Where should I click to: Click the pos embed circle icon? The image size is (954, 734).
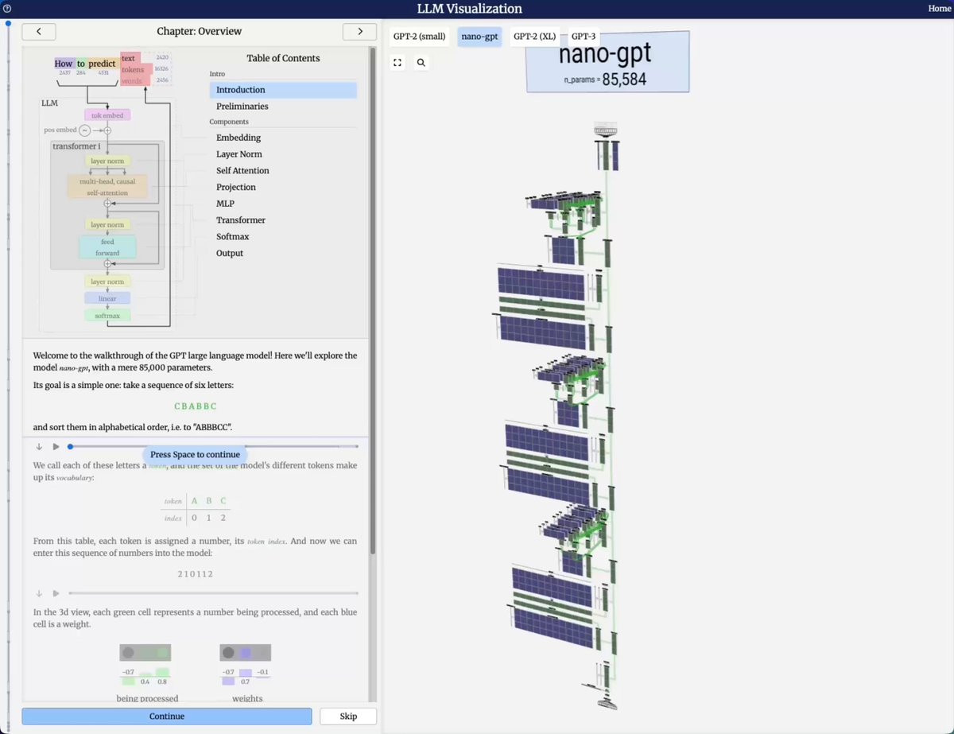click(84, 130)
